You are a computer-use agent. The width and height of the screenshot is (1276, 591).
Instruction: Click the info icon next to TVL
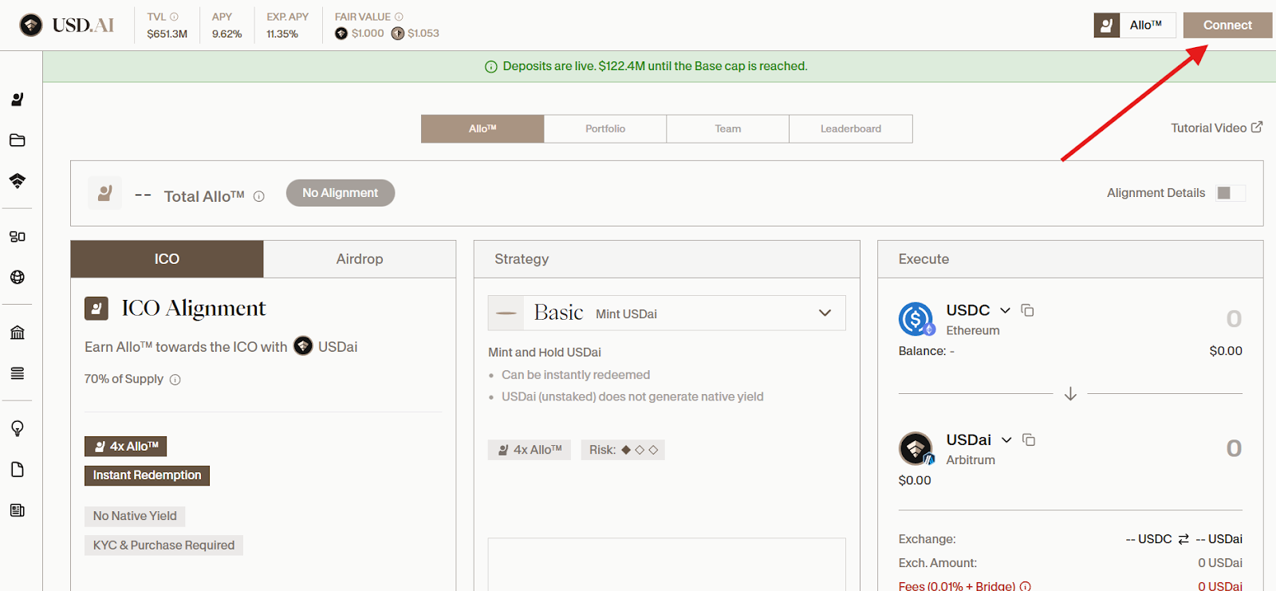tap(175, 17)
